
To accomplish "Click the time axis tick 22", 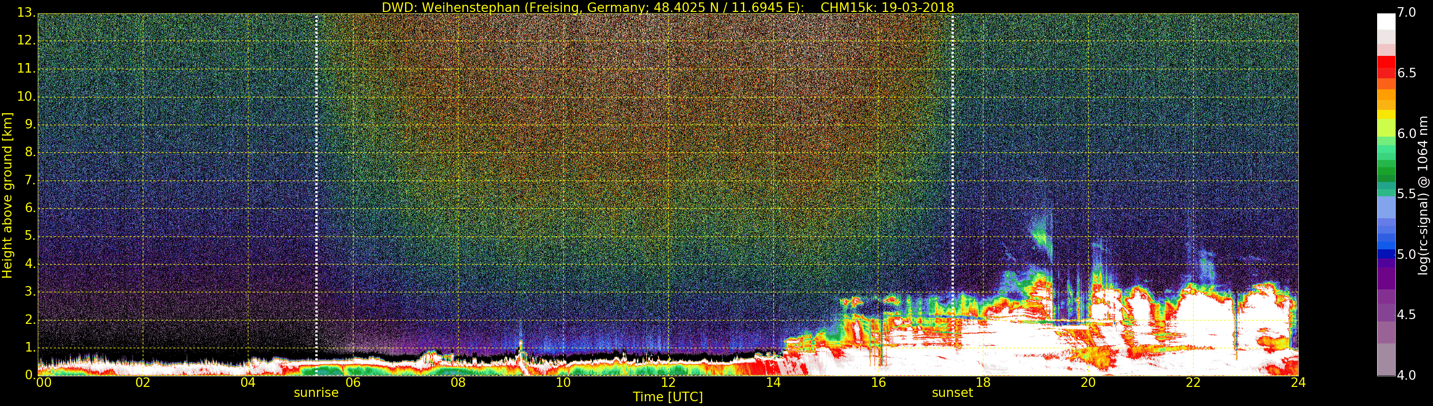I will 1193,383.
